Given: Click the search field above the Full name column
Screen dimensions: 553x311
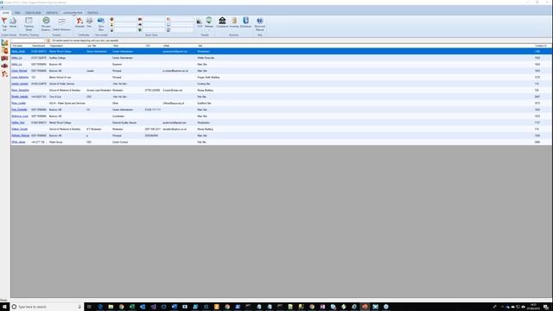Looking at the screenshot, I should click(x=28, y=41).
